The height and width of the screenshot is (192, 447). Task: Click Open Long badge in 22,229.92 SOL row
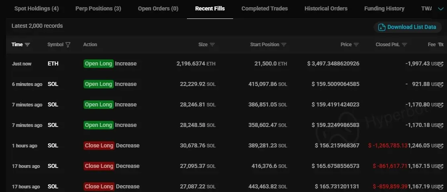coord(98,84)
